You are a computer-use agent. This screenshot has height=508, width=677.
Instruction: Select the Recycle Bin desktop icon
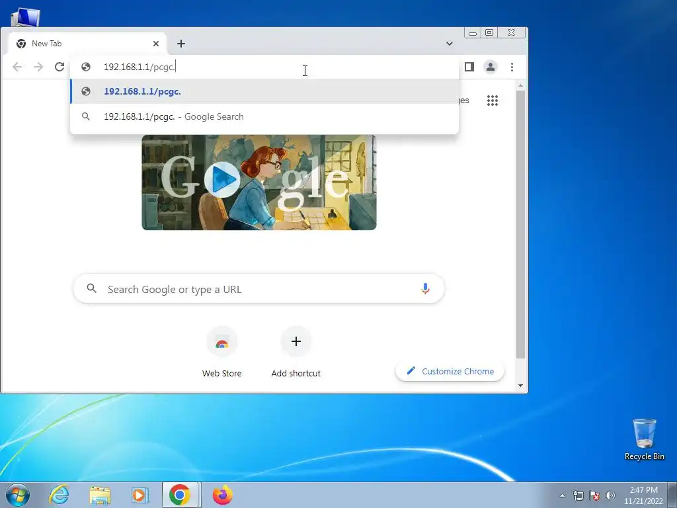coord(644,439)
